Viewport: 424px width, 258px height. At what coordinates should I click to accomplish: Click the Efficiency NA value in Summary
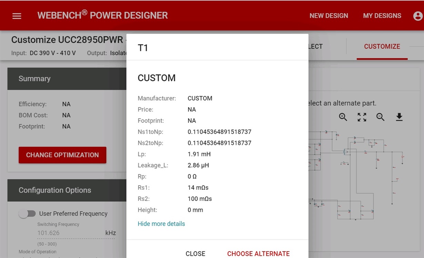(66, 104)
